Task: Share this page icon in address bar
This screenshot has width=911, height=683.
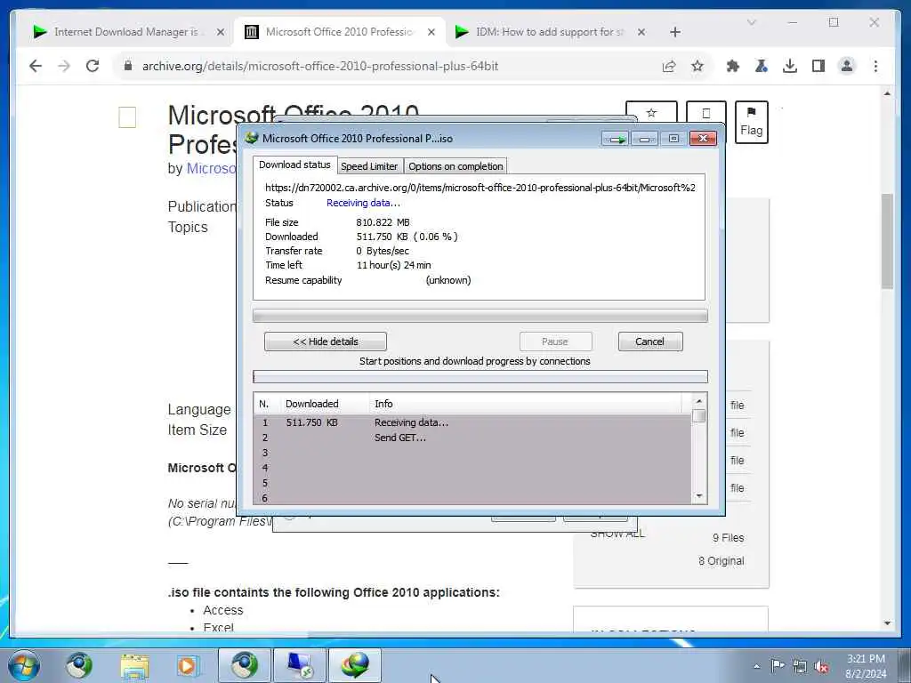Action: 669,66
